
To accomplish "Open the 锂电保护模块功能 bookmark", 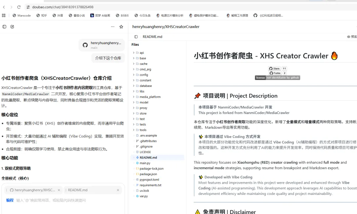I will 204,15.
